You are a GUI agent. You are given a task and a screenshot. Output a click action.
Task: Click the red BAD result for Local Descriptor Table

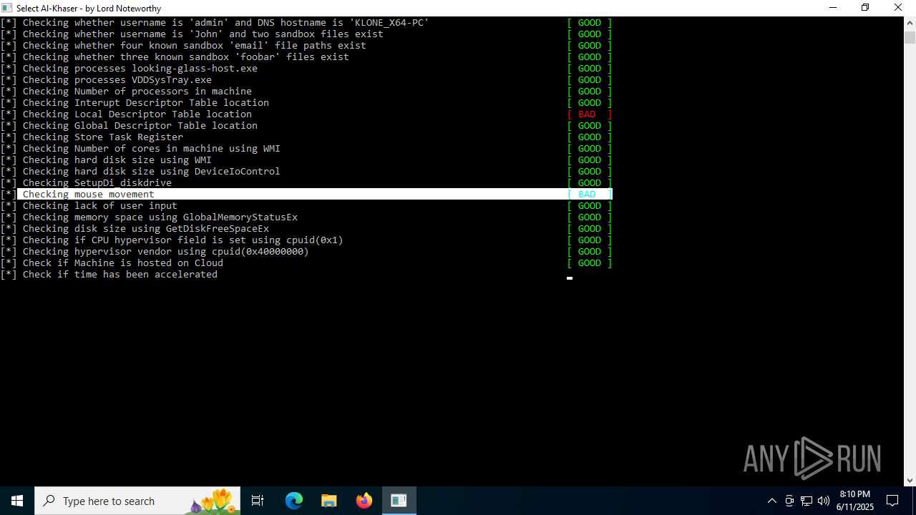tap(590, 114)
